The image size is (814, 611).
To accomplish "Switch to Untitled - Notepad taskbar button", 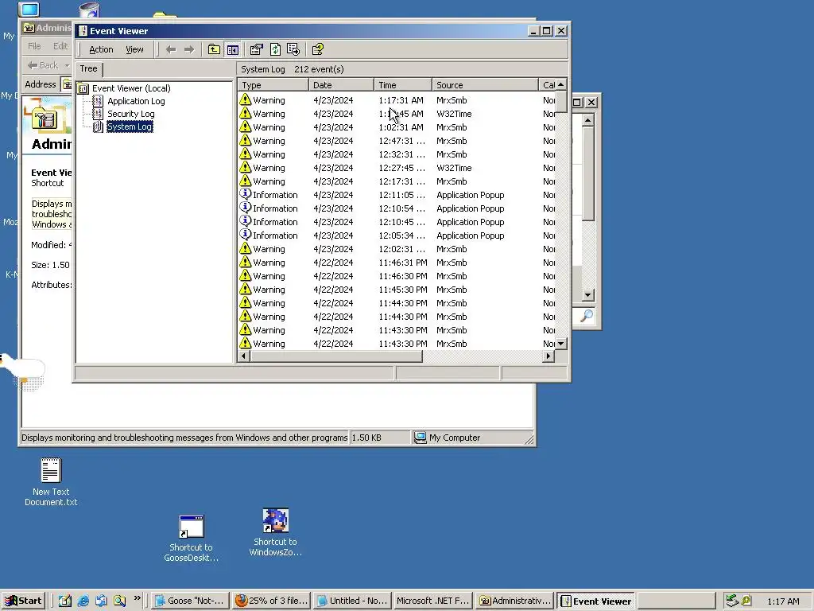I will pyautogui.click(x=352, y=601).
